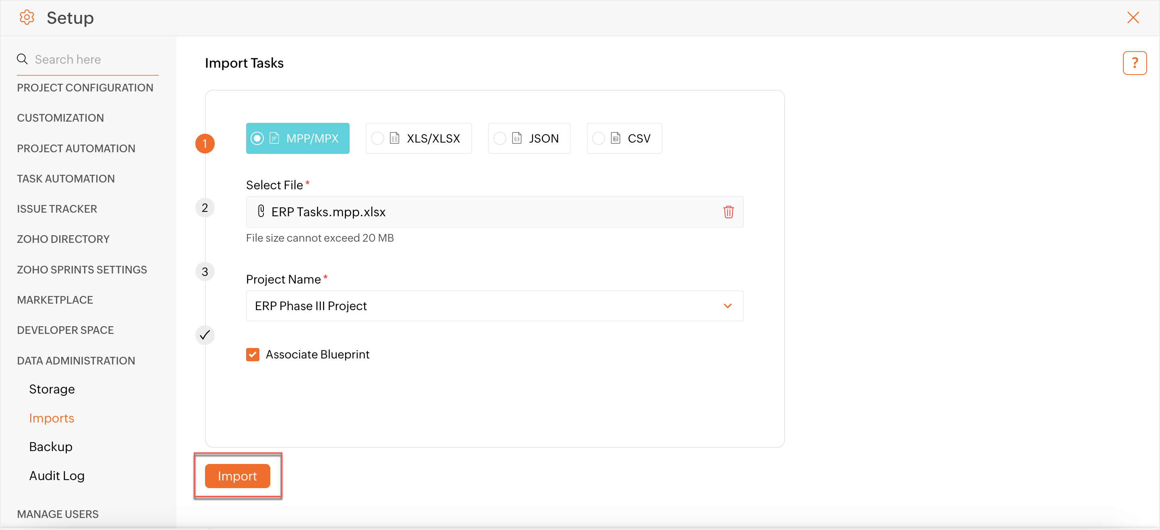Open Storage under Data Administration
Screen dimensions: 1160x530
52,389
